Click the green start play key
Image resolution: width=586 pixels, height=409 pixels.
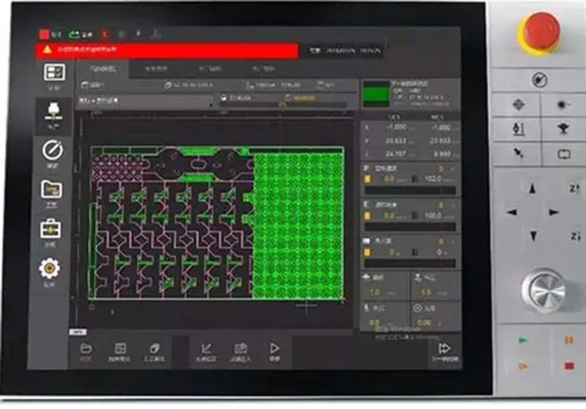(x=523, y=340)
